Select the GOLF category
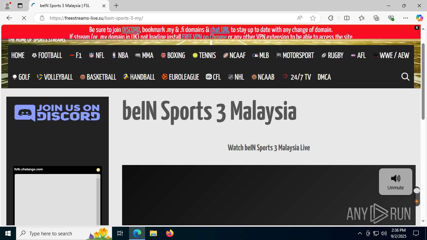 (21, 77)
